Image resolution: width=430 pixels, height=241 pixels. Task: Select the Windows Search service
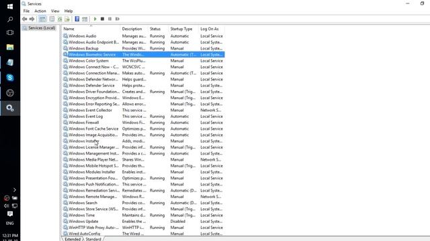click(143, 203)
